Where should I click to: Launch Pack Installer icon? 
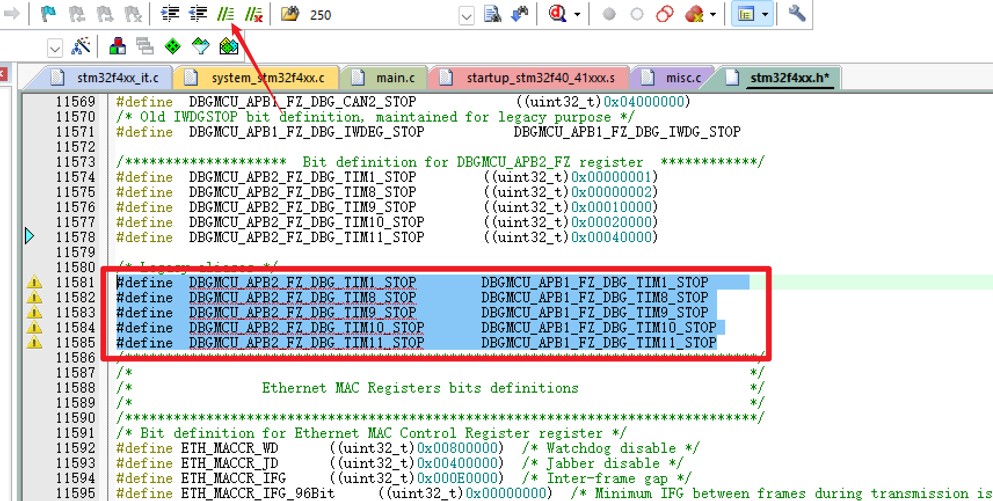[x=229, y=46]
